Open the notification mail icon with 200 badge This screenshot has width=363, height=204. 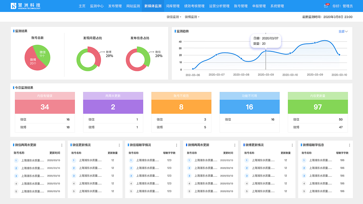pyautogui.click(x=326, y=6)
